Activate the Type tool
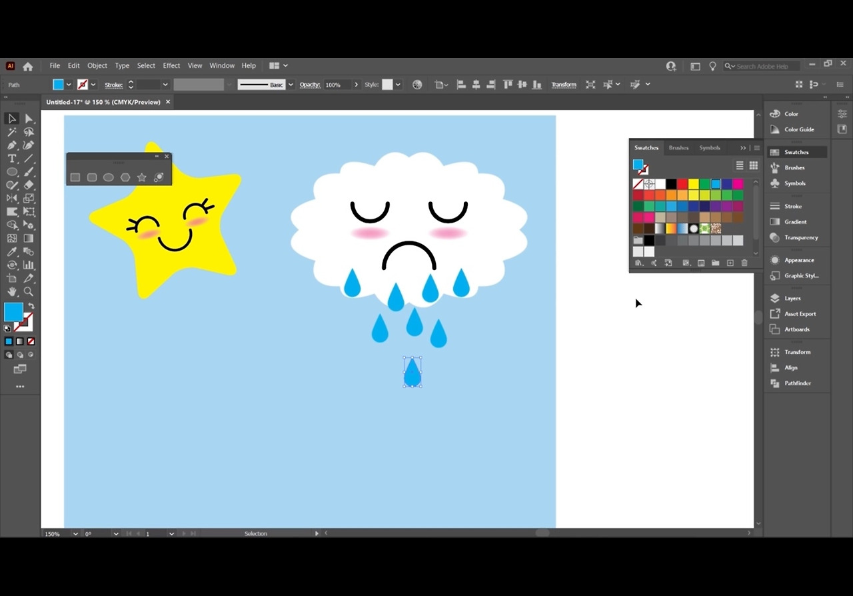The height and width of the screenshot is (596, 853). coord(12,159)
